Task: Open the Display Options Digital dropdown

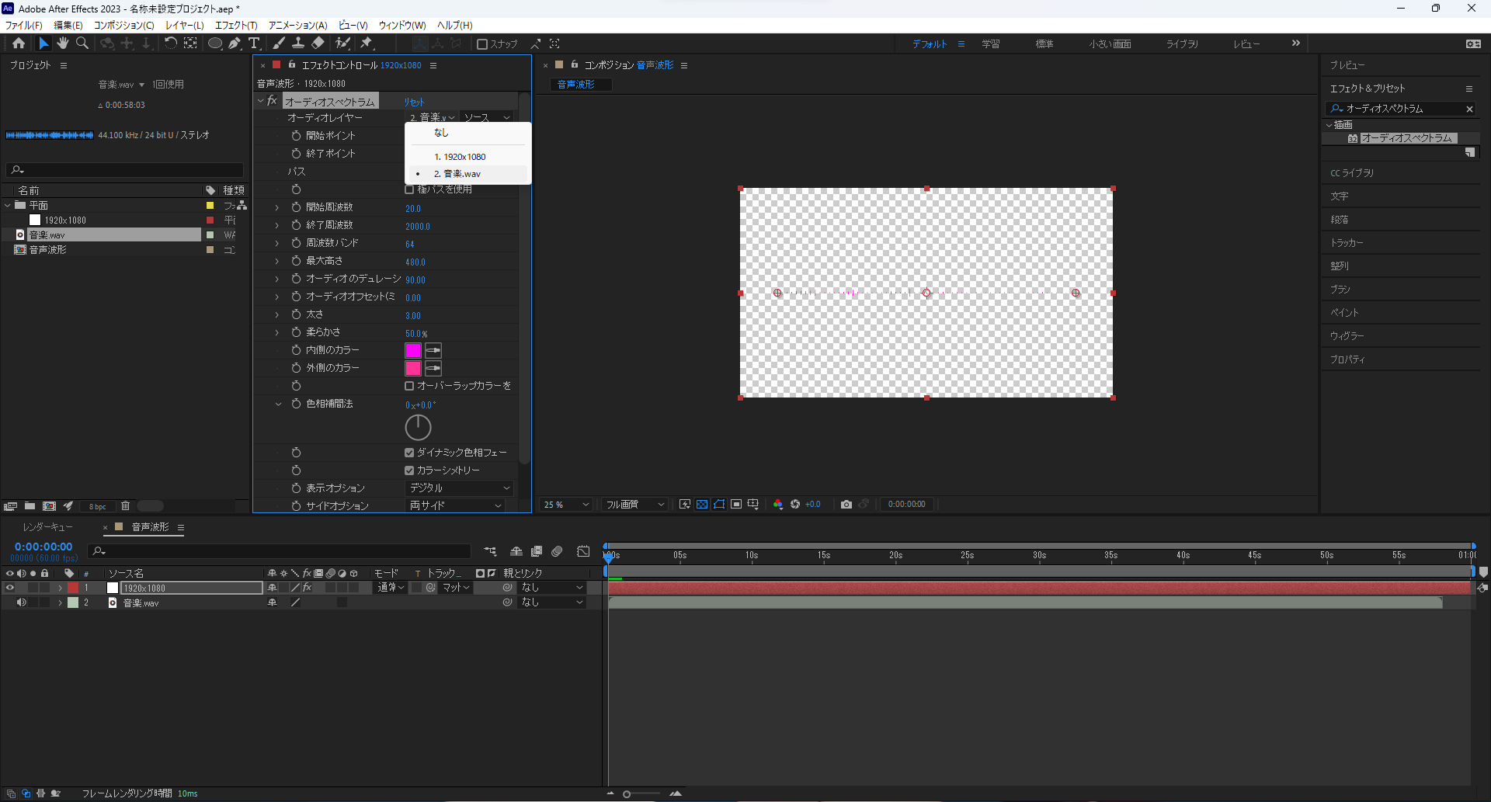Action: click(459, 488)
